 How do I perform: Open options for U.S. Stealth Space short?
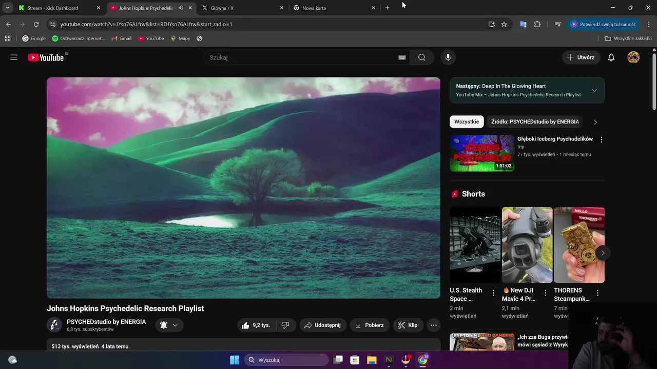[x=493, y=293]
